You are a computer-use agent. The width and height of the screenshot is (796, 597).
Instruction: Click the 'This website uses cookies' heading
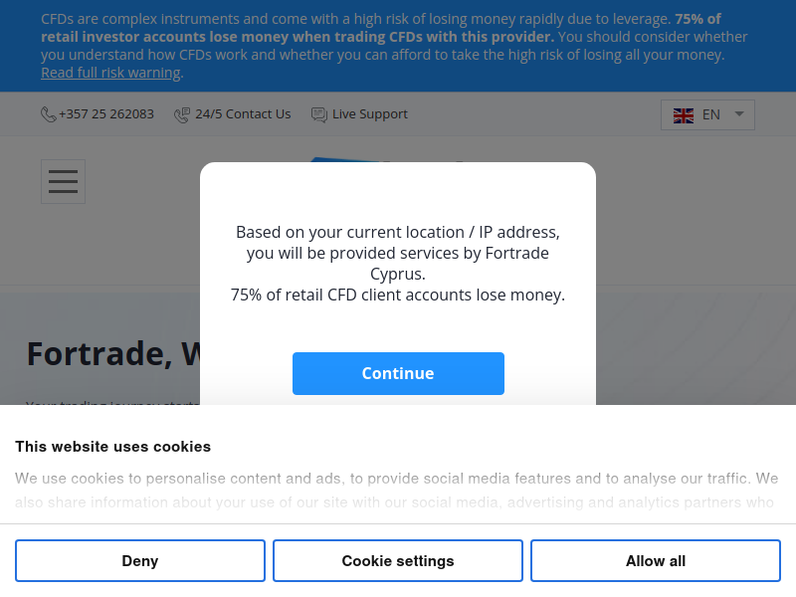(x=112, y=447)
